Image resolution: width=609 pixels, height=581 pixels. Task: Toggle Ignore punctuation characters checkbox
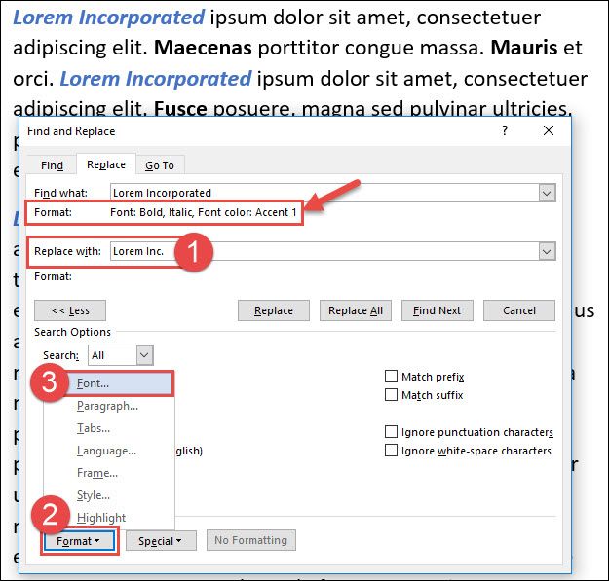pos(391,432)
